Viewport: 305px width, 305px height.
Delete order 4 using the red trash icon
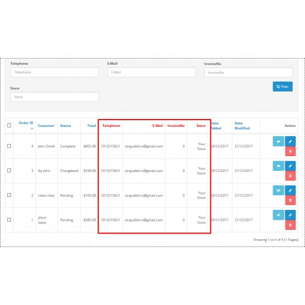click(x=290, y=151)
